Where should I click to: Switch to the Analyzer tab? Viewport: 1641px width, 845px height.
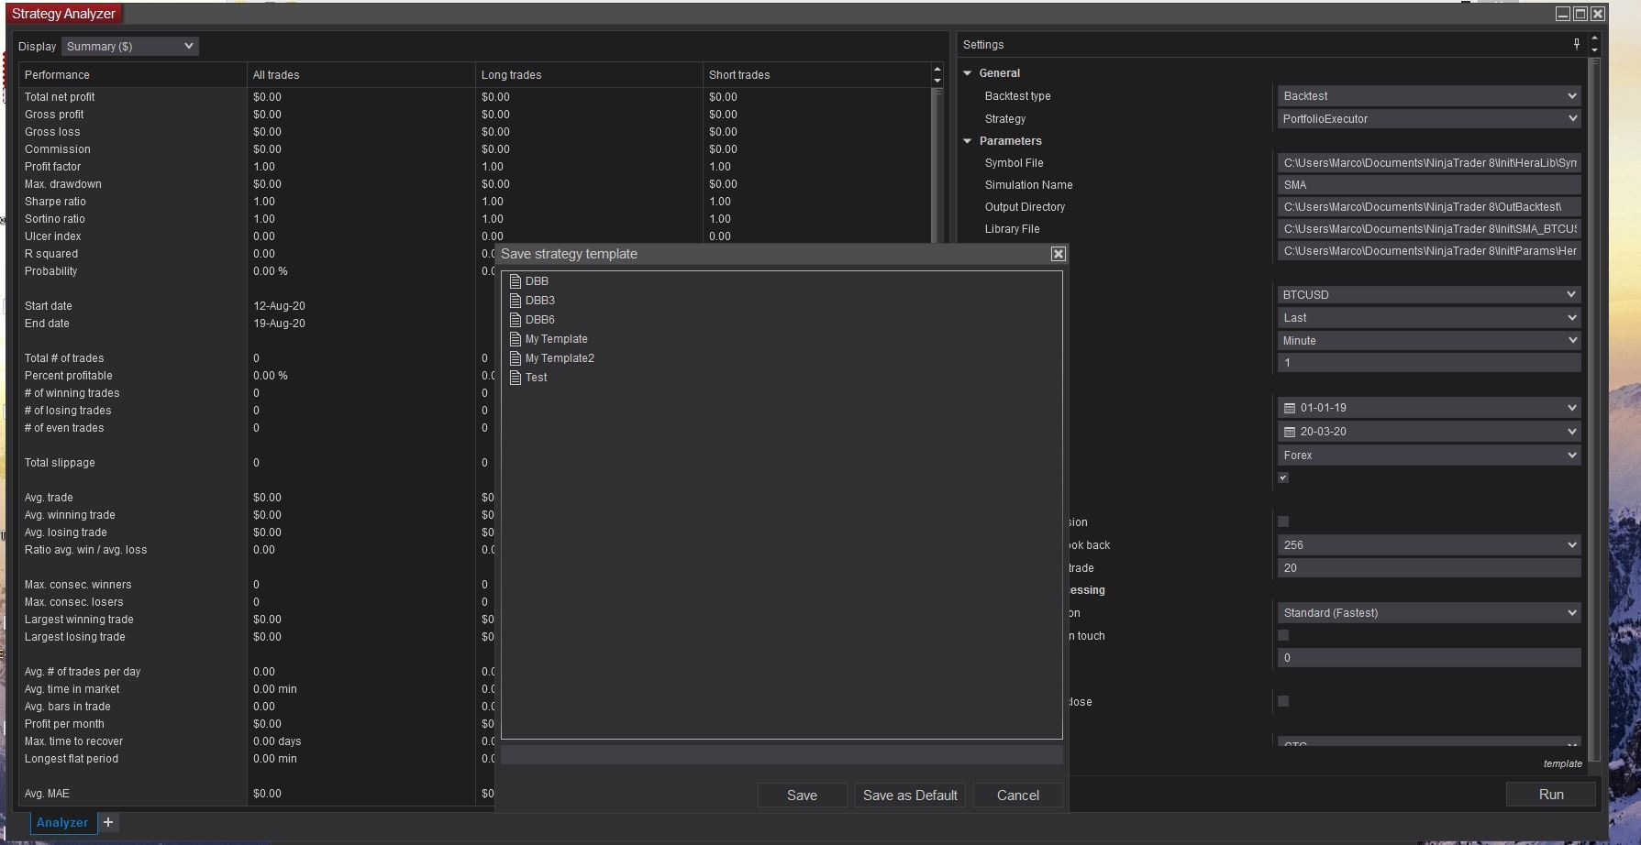62,822
